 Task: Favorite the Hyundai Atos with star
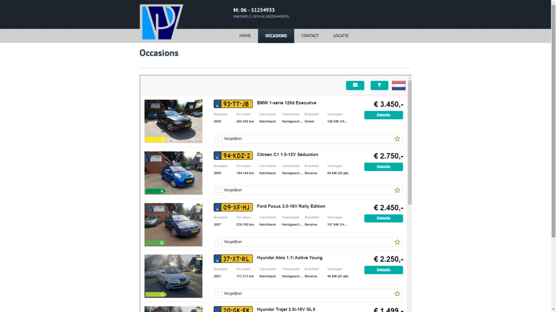tap(397, 294)
